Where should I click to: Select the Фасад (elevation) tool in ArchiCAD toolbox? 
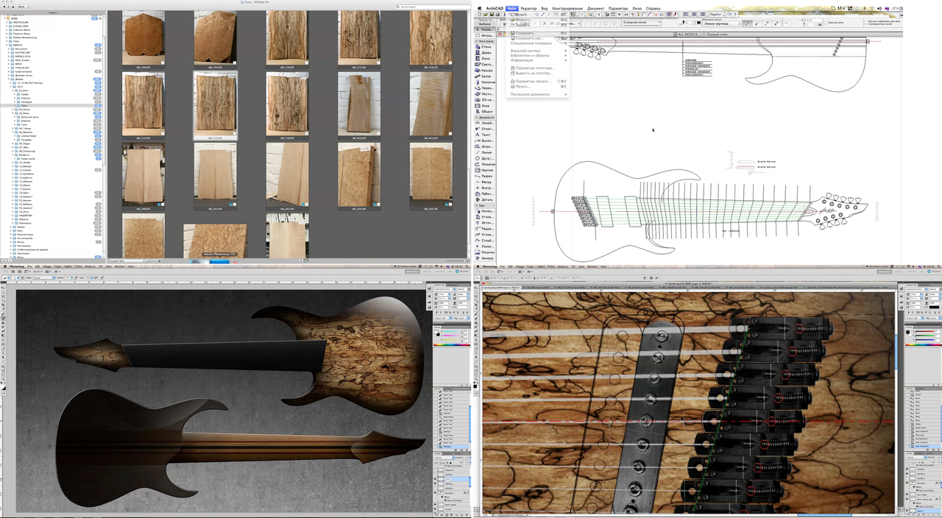pos(484,182)
